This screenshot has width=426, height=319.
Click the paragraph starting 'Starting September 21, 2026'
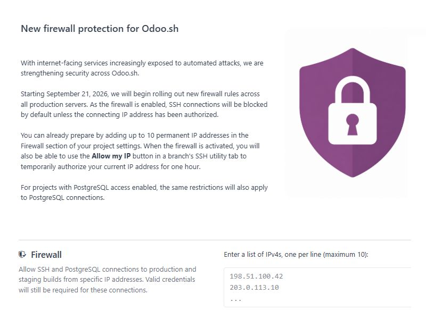[x=144, y=104]
